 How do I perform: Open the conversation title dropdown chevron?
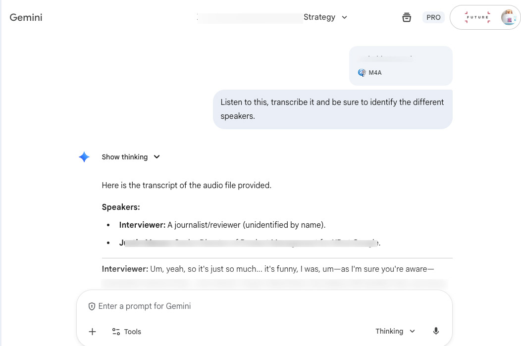pyautogui.click(x=345, y=17)
